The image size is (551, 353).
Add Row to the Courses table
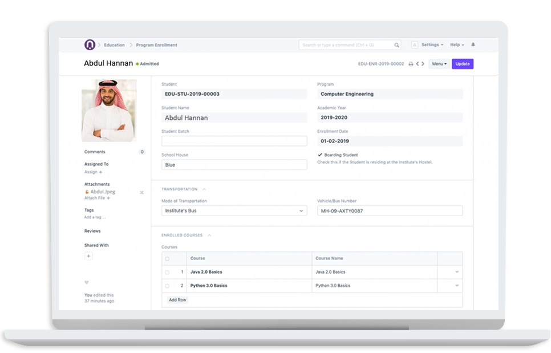tap(177, 299)
